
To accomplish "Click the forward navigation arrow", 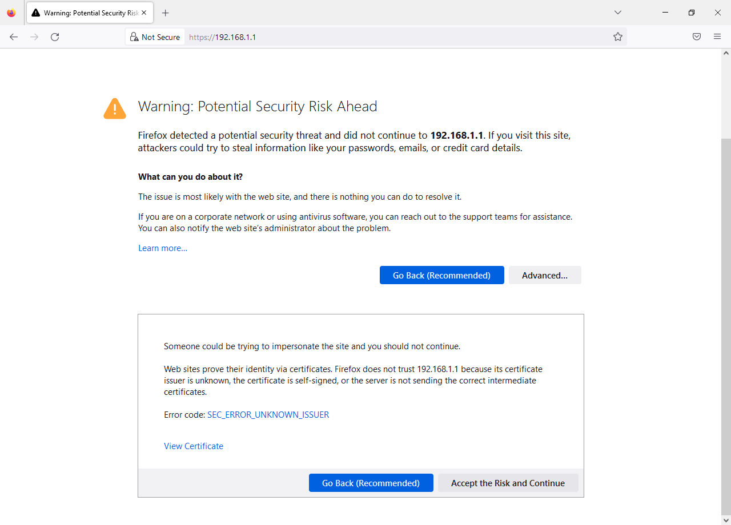I will (x=34, y=37).
